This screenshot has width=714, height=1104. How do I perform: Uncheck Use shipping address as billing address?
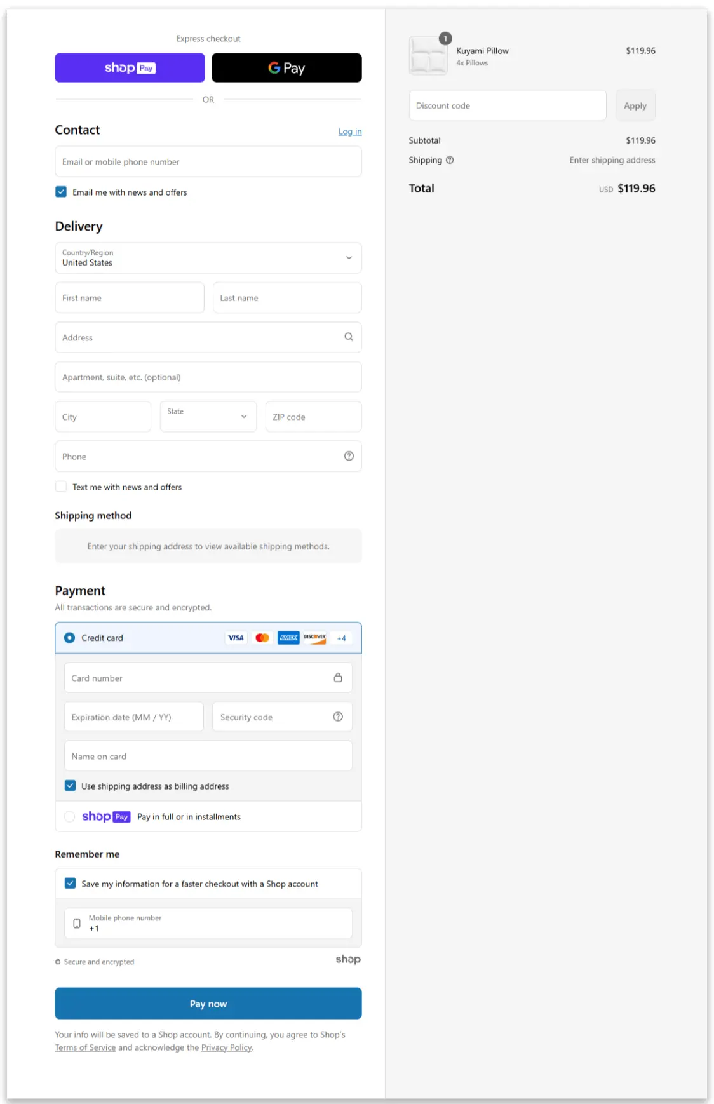click(x=71, y=786)
